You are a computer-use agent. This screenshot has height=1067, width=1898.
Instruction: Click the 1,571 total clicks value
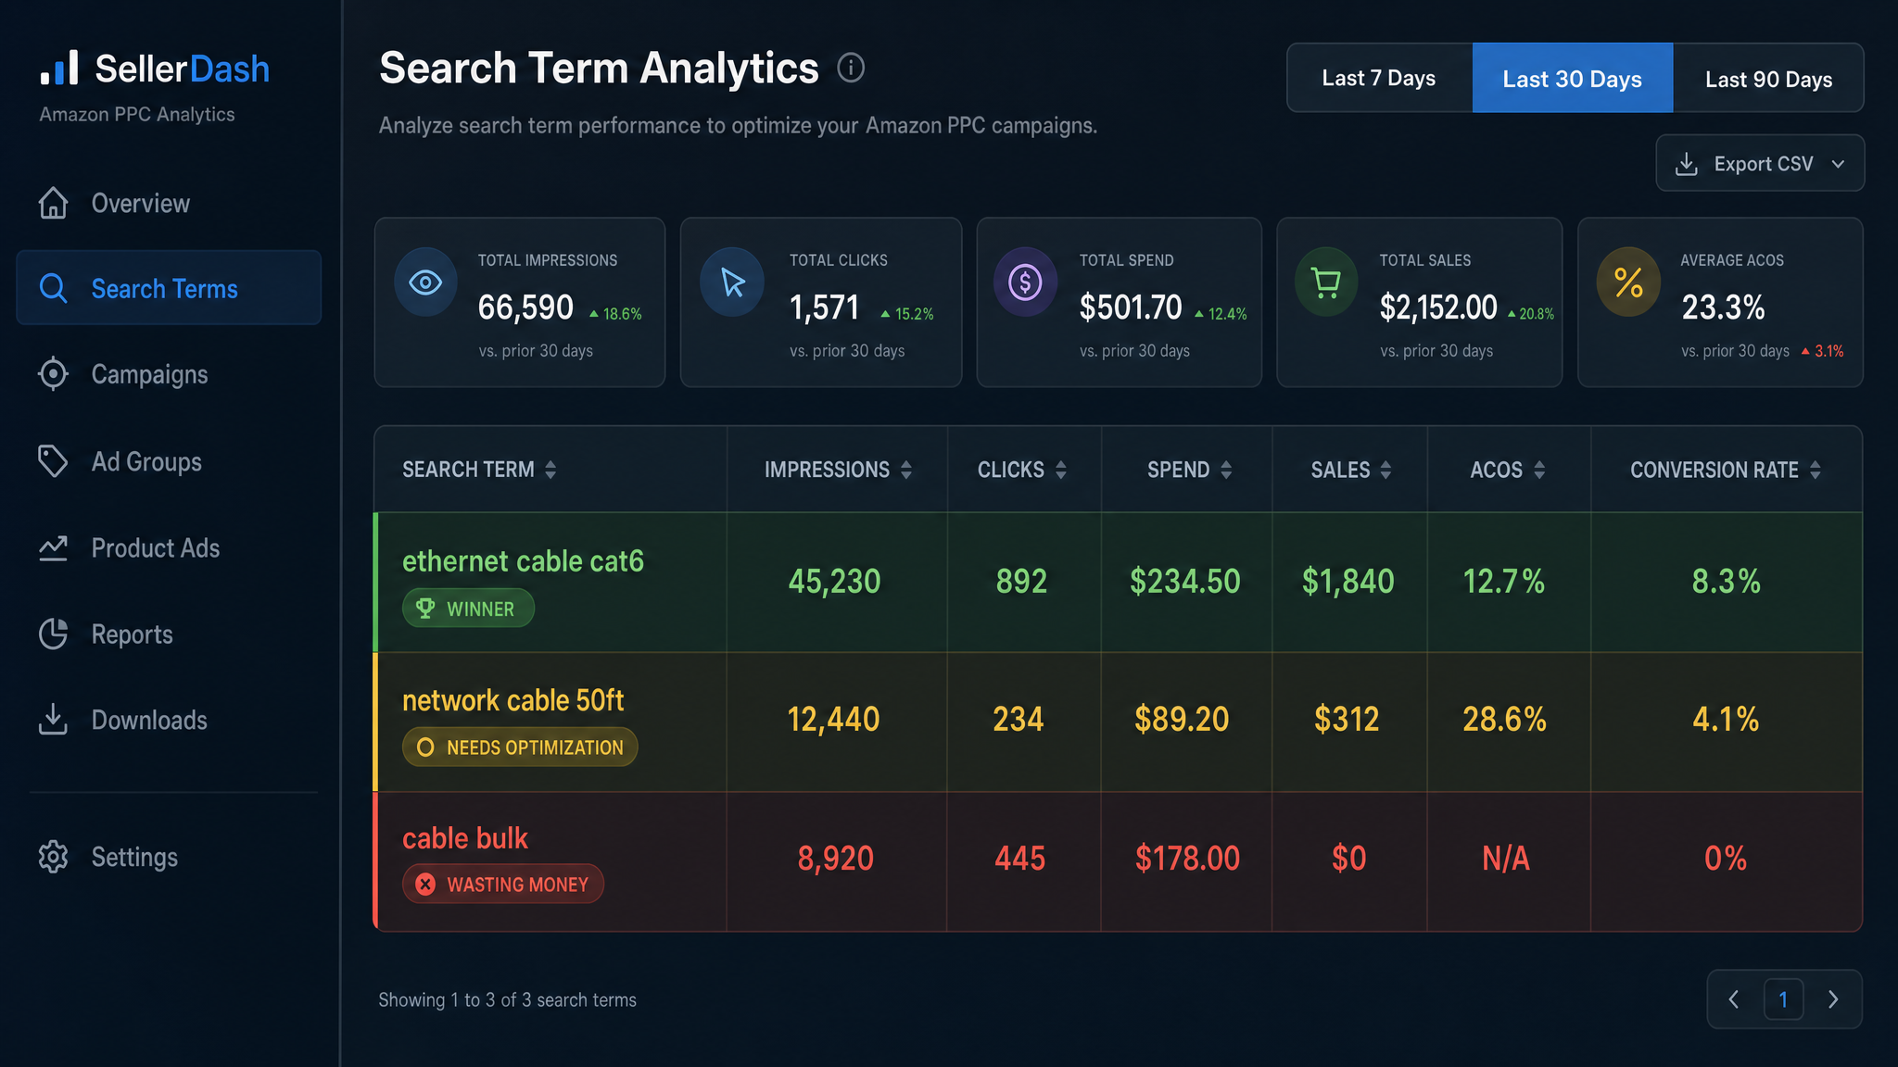(824, 307)
